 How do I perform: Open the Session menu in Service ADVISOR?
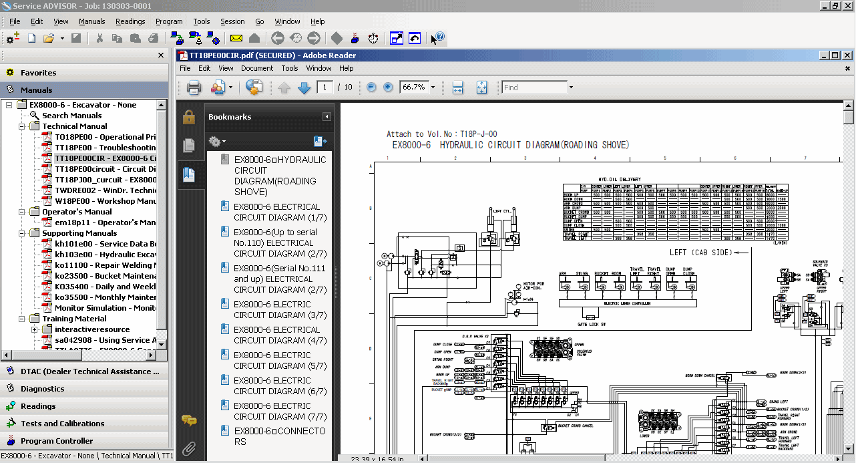click(232, 21)
